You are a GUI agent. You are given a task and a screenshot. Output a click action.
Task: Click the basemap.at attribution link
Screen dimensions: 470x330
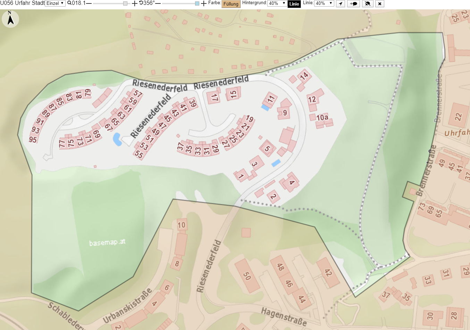coord(107,243)
